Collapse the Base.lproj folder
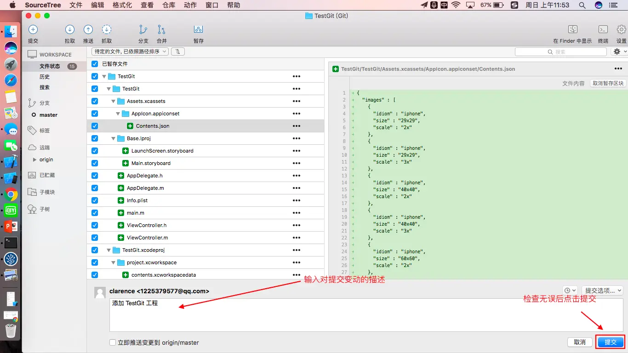The height and width of the screenshot is (353, 628). pyautogui.click(x=114, y=139)
